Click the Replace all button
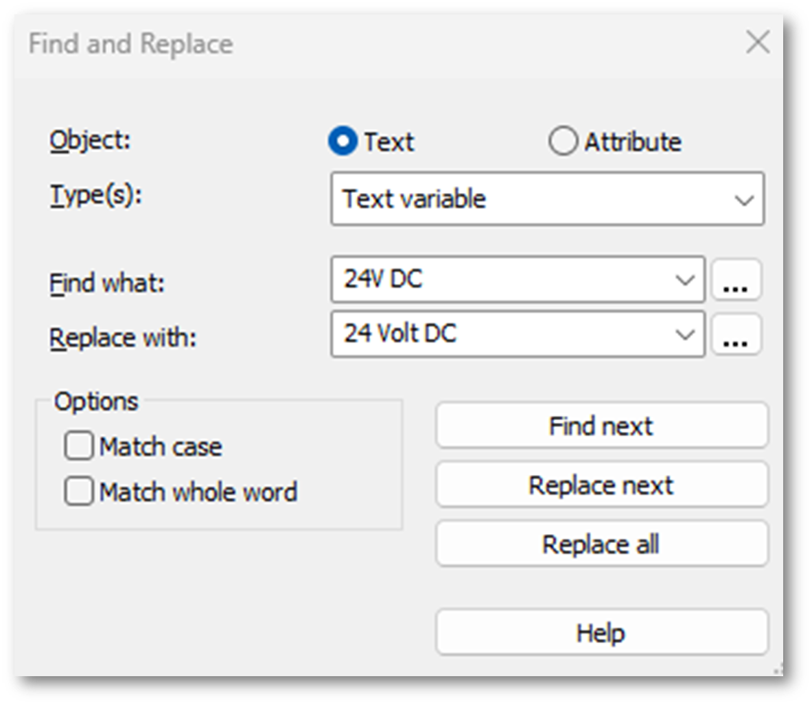This screenshot has width=812, height=705. 601,544
